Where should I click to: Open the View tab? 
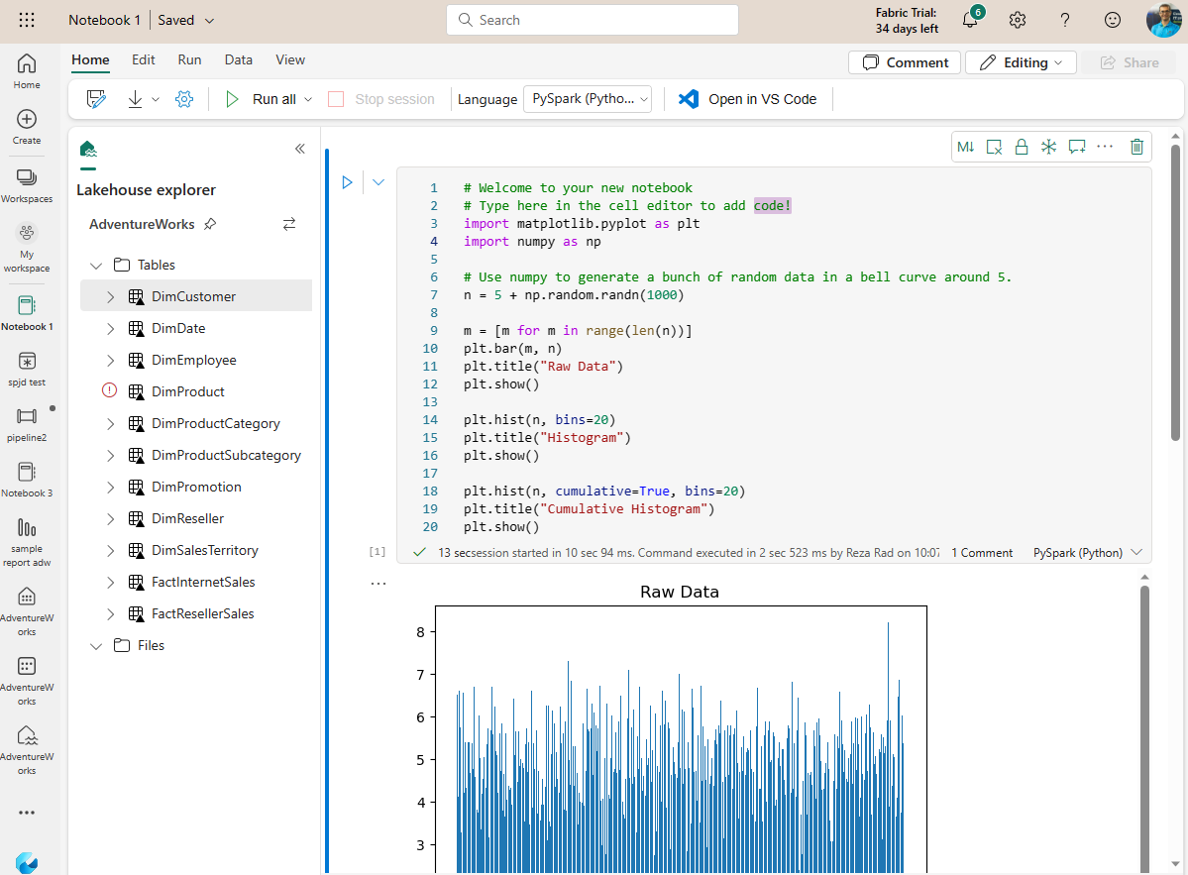[290, 59]
